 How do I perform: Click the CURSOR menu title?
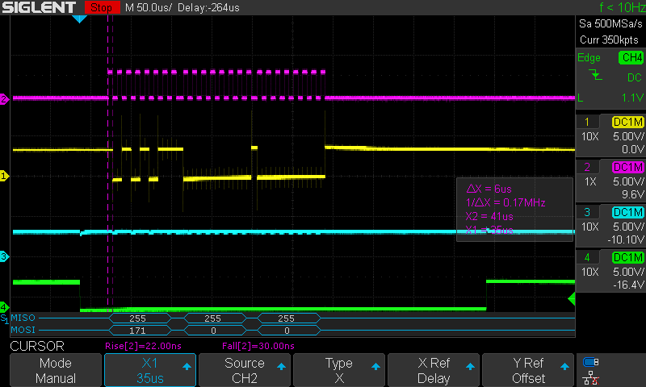click(37, 347)
